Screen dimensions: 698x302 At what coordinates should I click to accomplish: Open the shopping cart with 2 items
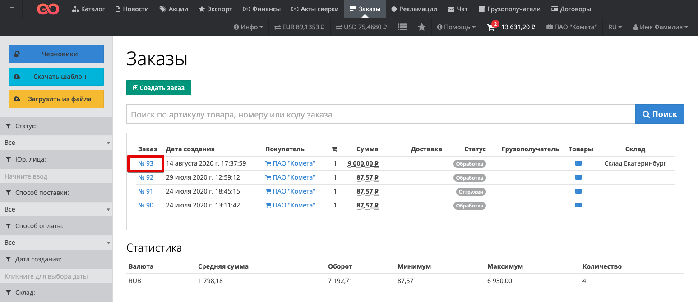coord(491,27)
